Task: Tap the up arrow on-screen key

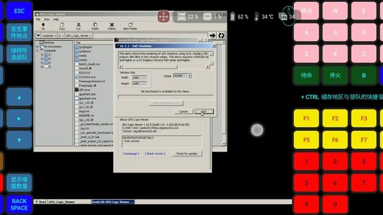Action: pyautogui.click(x=19, y=97)
